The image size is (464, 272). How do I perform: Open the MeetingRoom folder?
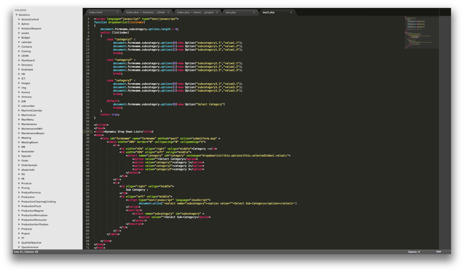click(x=30, y=143)
